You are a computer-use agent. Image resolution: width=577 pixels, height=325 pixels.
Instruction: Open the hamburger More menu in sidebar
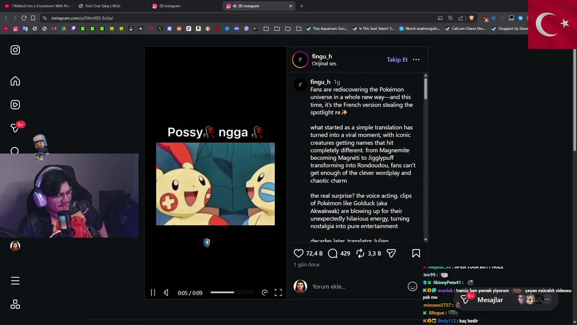point(15,281)
